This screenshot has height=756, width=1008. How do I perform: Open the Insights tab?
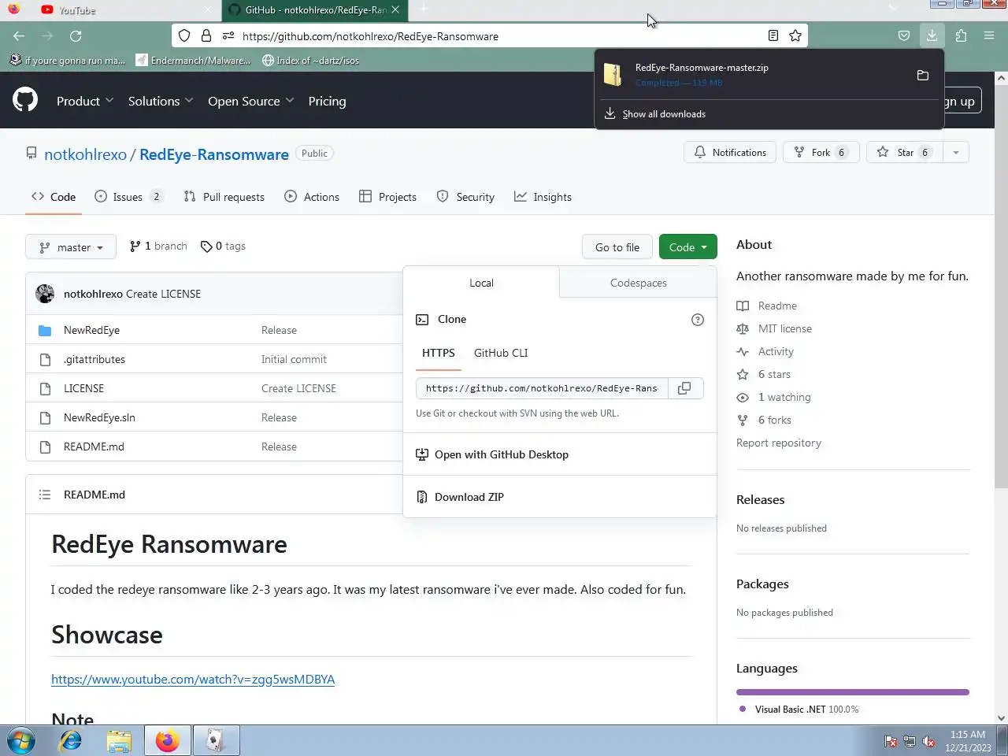click(543, 197)
